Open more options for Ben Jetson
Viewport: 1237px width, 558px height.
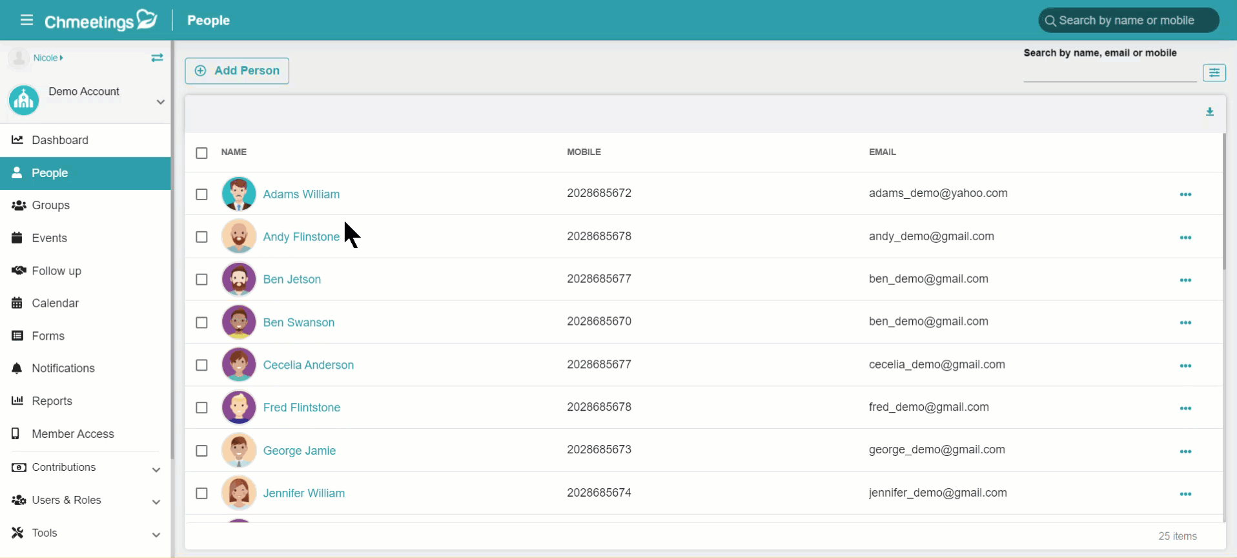[x=1185, y=280]
